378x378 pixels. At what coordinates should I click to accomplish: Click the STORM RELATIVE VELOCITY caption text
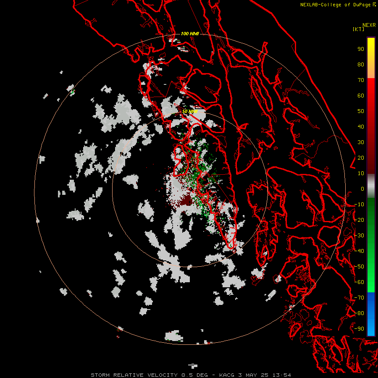click(x=135, y=375)
